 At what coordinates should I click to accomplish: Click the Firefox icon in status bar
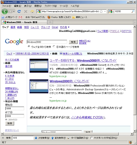(x=130, y=142)
